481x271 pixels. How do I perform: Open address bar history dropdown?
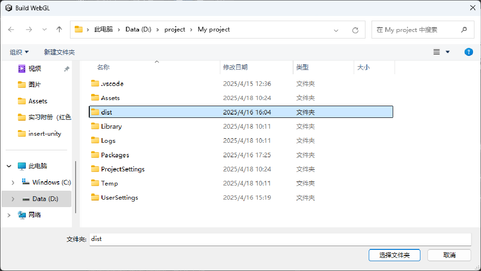(x=336, y=30)
